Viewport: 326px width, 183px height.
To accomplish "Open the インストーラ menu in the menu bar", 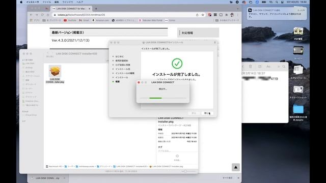I will tap(33, 2).
